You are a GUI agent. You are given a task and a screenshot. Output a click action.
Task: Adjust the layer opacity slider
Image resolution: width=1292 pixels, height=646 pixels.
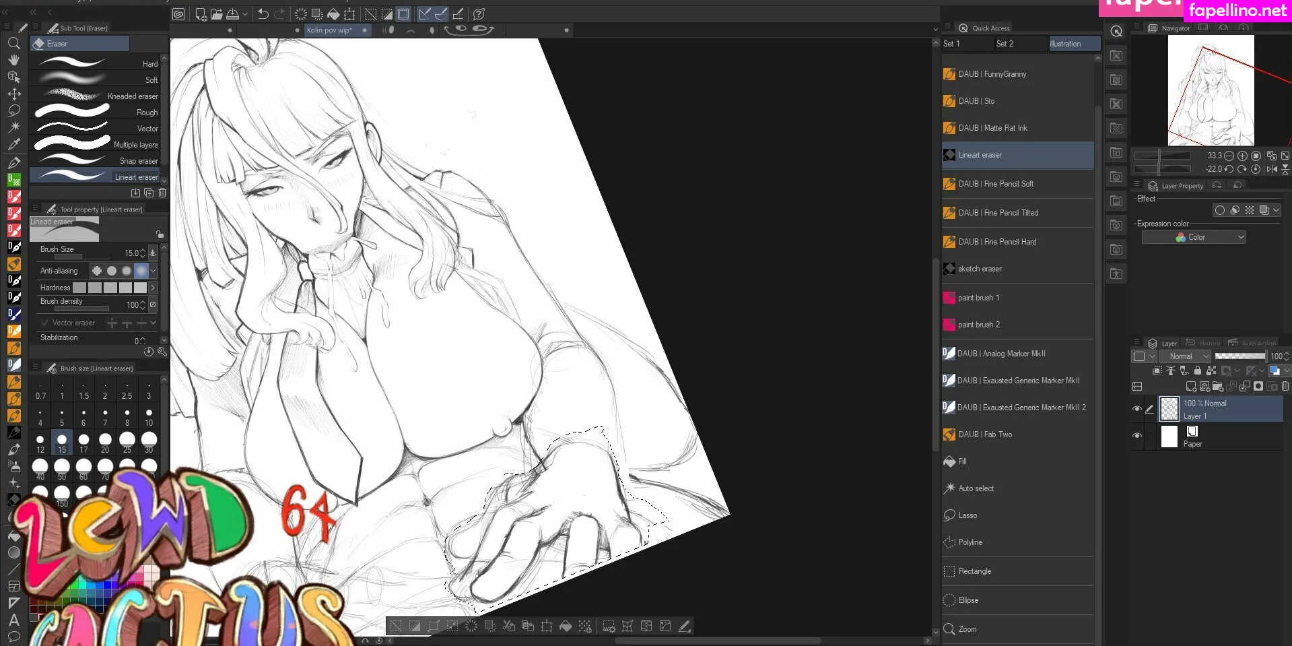1239,356
